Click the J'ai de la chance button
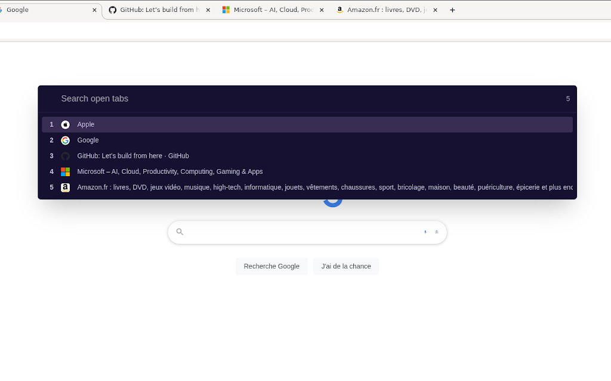 [346, 266]
